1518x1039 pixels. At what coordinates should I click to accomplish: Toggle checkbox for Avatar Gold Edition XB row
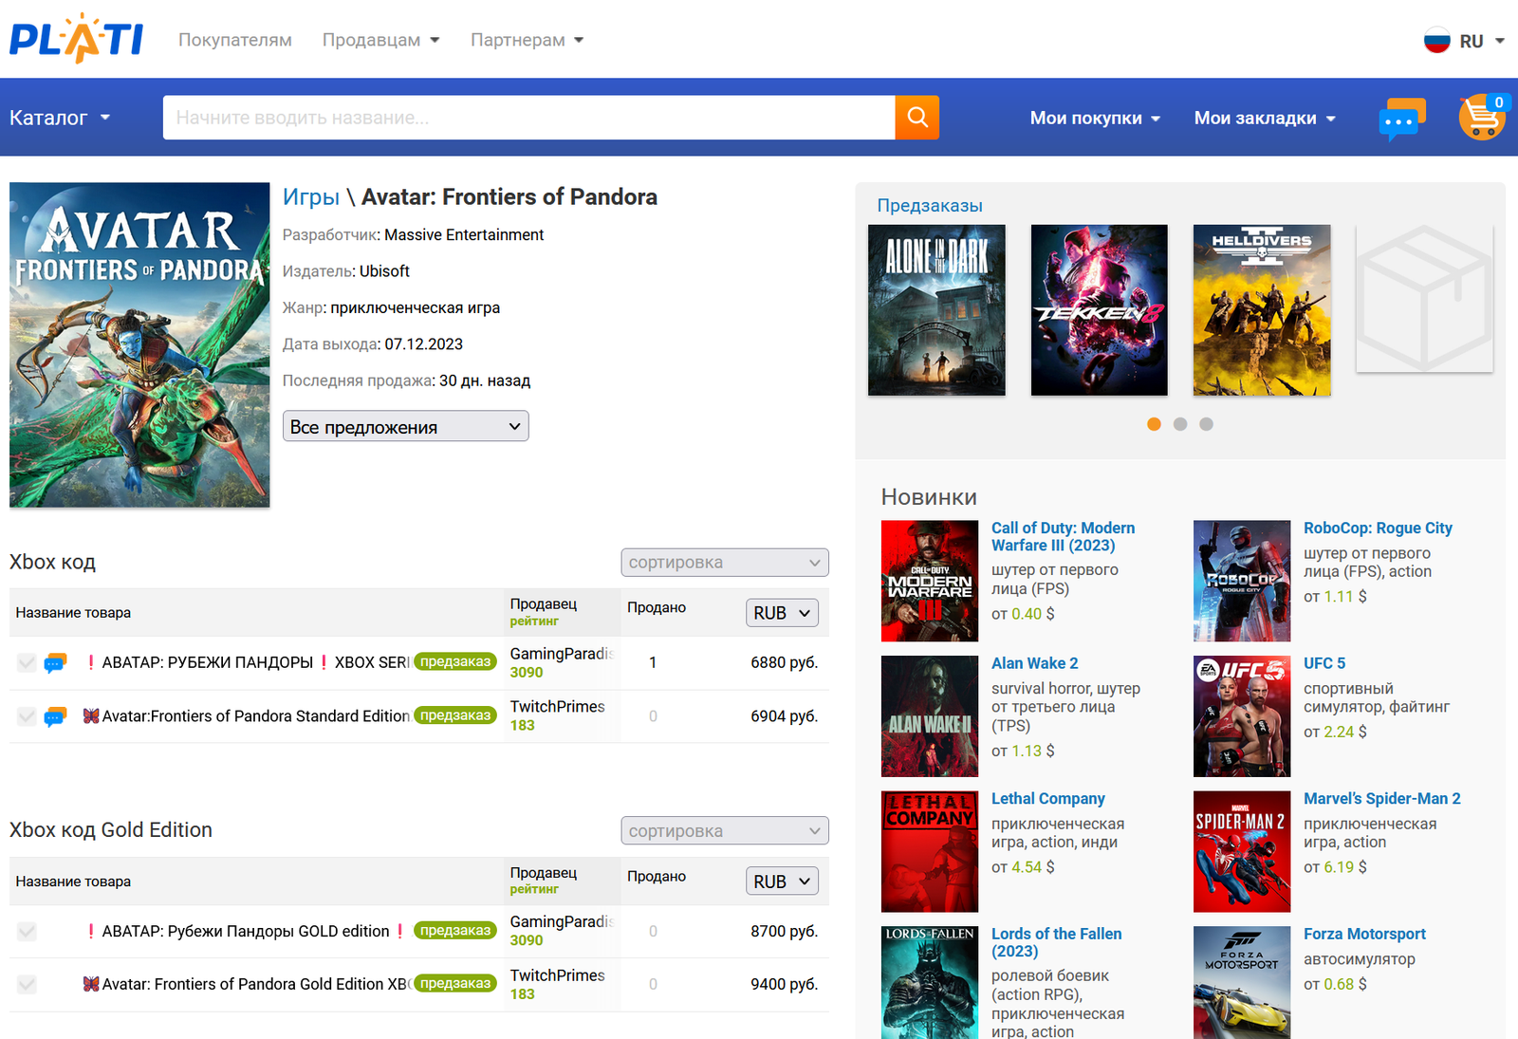[27, 985]
